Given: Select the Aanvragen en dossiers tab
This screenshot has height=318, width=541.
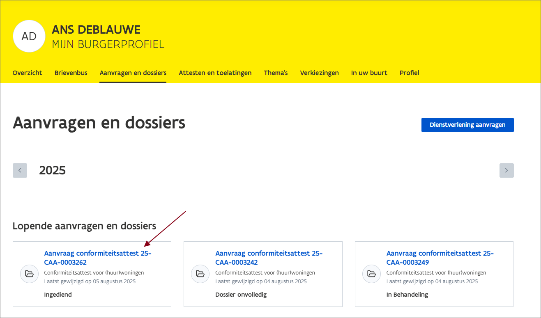Looking at the screenshot, I should 133,73.
